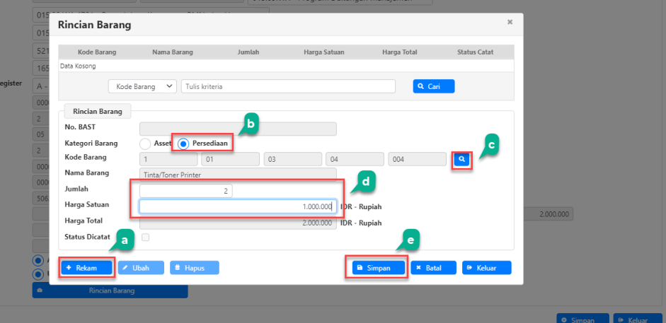Click the No. BAST input field
Viewport: 666px width, 323px height.
pyautogui.click(x=238, y=129)
